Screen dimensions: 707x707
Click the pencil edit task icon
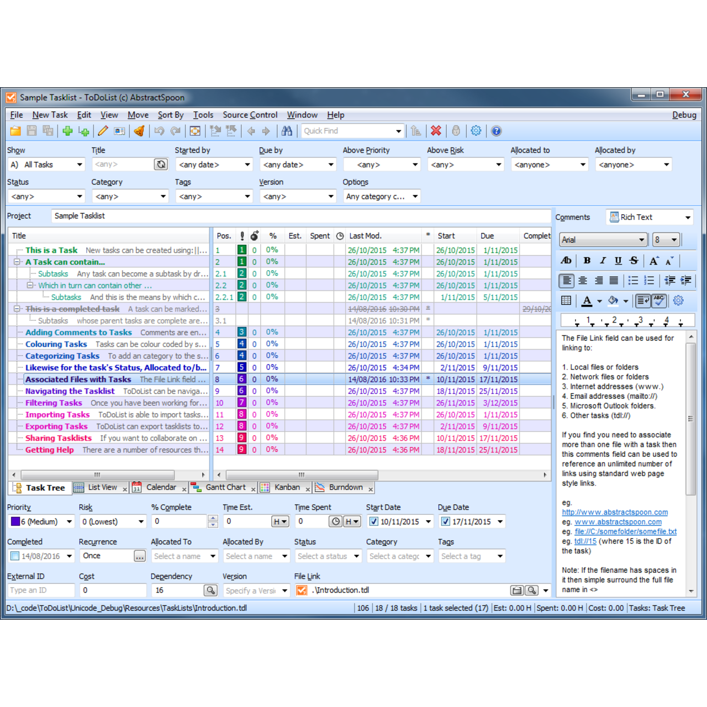[103, 131]
